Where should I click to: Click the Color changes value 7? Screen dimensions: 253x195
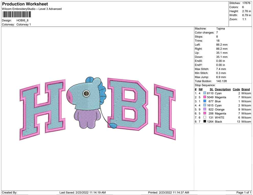tap(217, 33)
